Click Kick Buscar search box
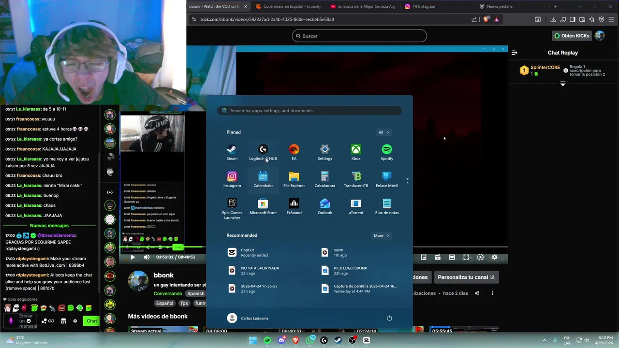The height and width of the screenshot is (348, 619). coord(359,36)
